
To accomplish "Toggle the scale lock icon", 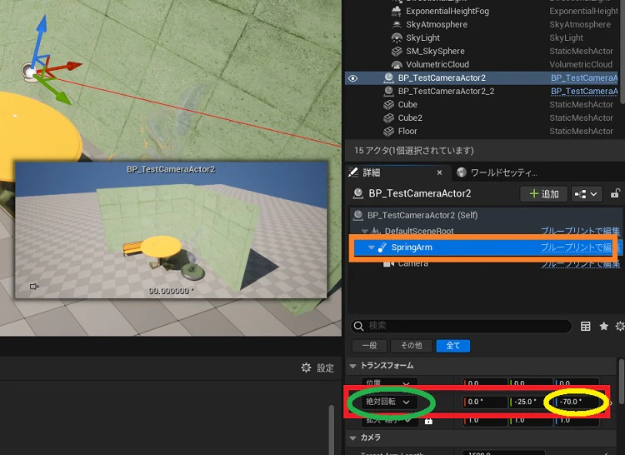I will (428, 420).
